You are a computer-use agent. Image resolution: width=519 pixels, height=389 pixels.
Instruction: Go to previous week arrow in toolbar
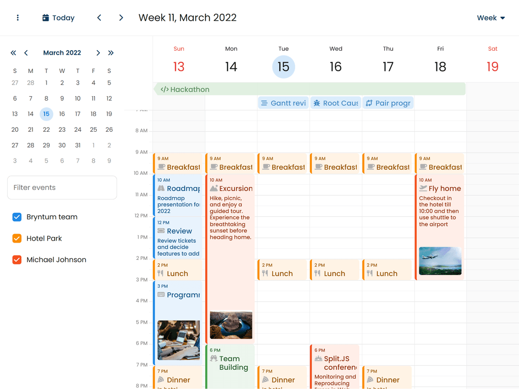pos(99,18)
